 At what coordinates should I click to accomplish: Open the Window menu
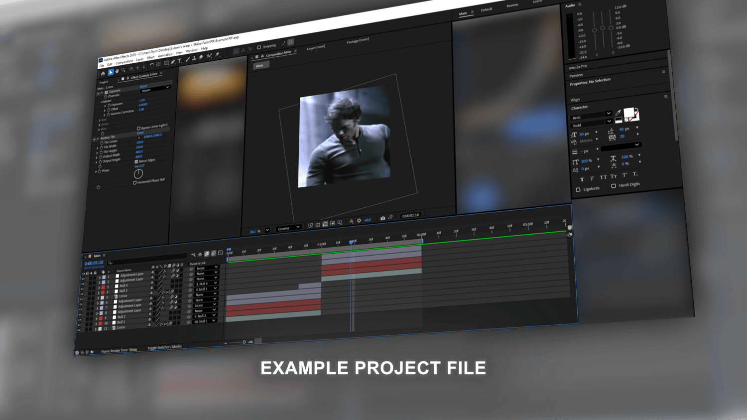[192, 51]
